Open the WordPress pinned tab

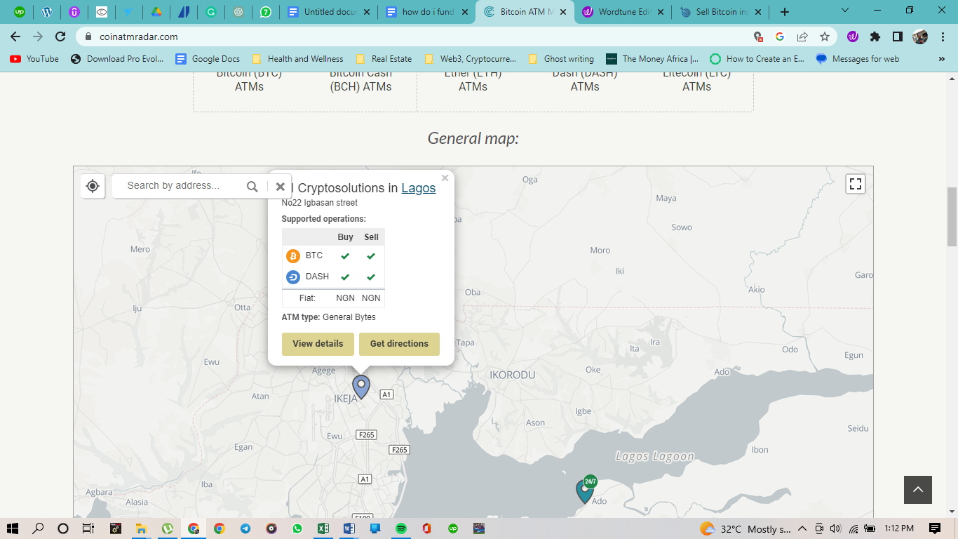(x=47, y=12)
